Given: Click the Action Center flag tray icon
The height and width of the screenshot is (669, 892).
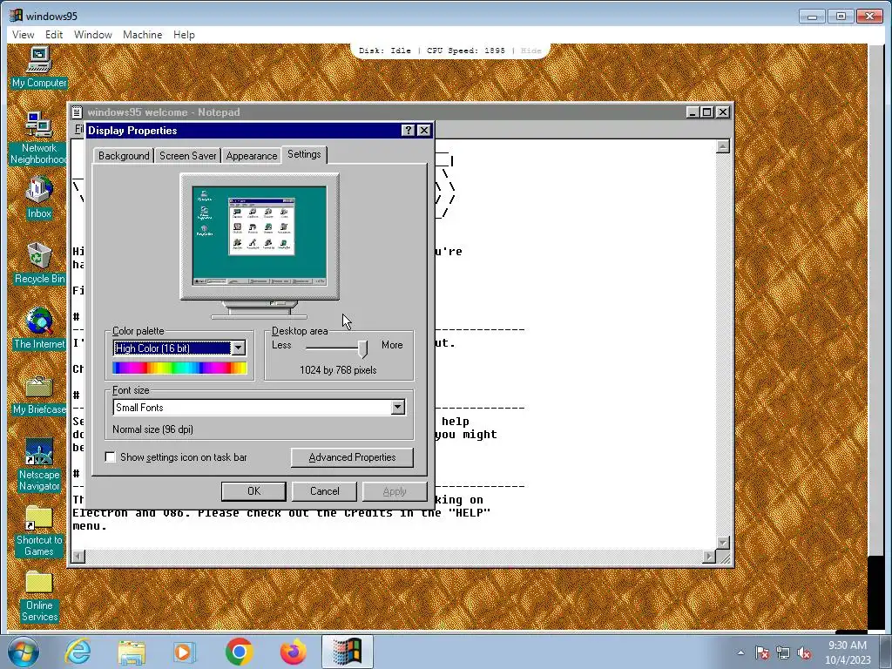Looking at the screenshot, I should [762, 653].
